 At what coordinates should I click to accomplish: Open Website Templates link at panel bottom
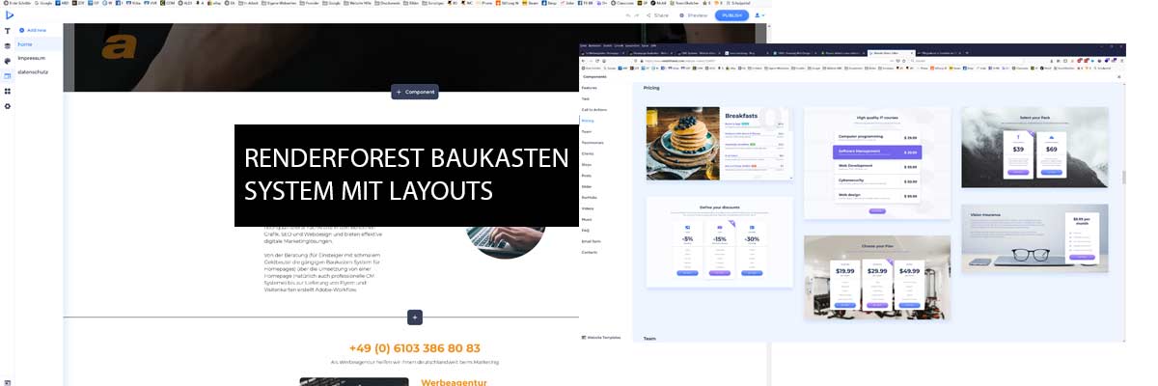tap(602, 338)
